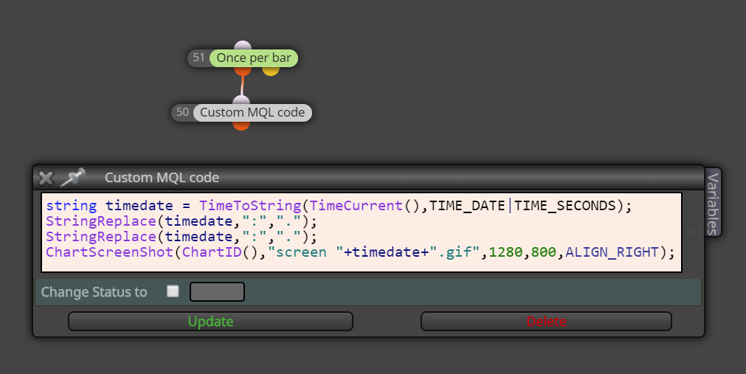The image size is (746, 374).
Task: Select the Custom MQL code block
Action: (x=252, y=113)
